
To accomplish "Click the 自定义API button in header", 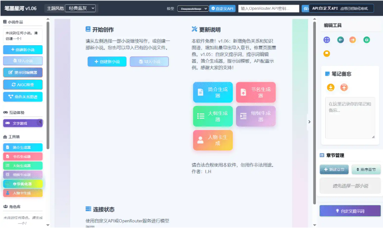I will pos(222,8).
